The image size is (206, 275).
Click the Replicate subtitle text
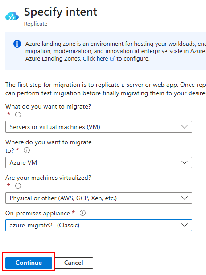pyautogui.click(x=36, y=24)
